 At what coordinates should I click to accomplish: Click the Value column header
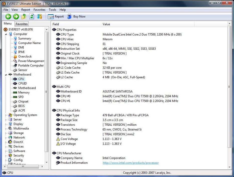(x=148, y=24)
